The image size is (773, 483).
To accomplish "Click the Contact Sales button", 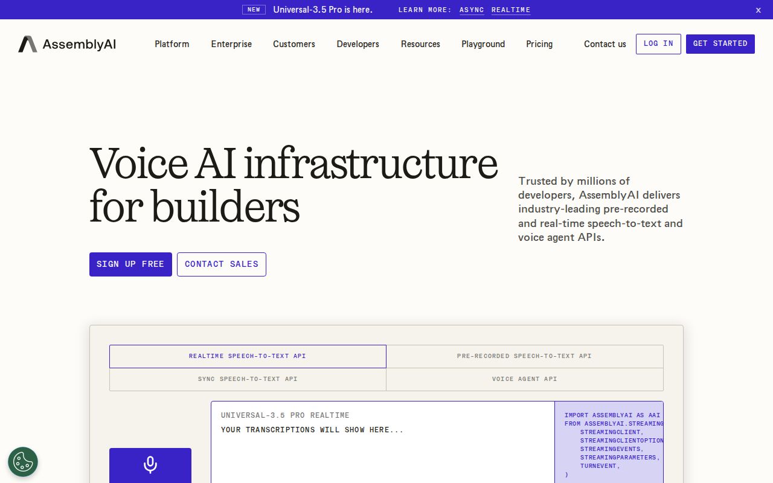I will pos(222,264).
